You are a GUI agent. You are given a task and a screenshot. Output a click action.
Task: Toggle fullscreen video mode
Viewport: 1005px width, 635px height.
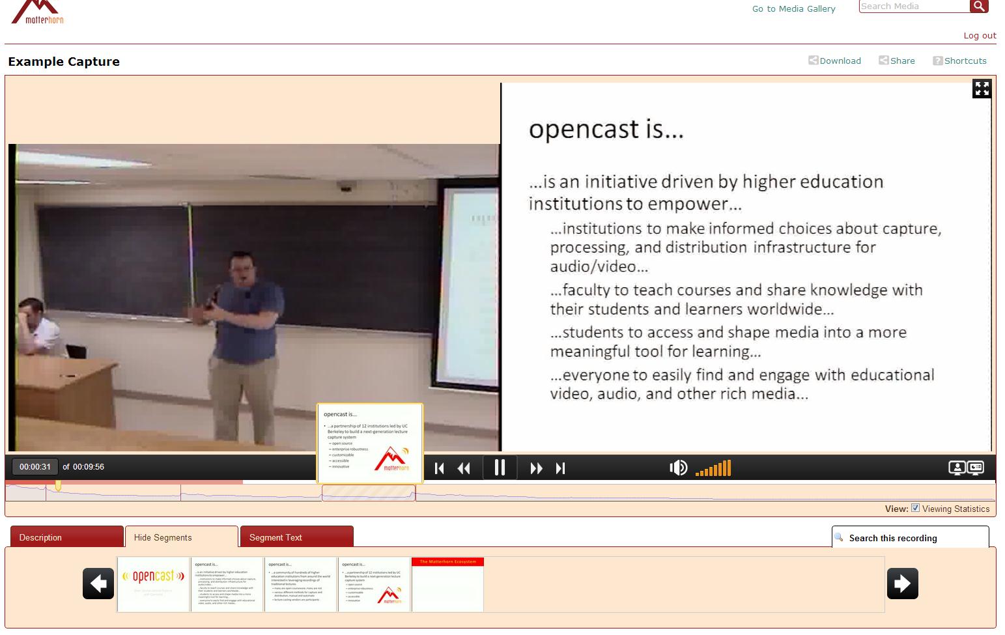tap(982, 89)
